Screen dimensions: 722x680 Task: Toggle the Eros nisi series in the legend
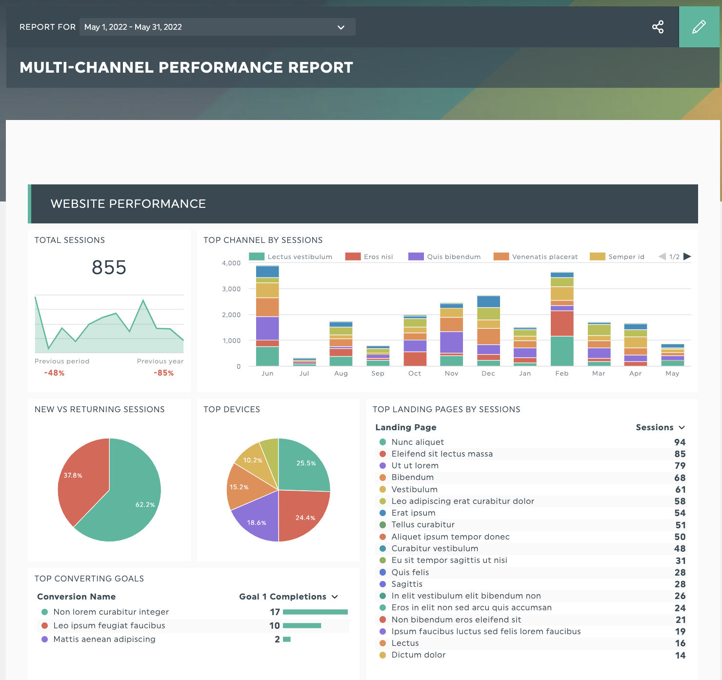pyautogui.click(x=352, y=256)
